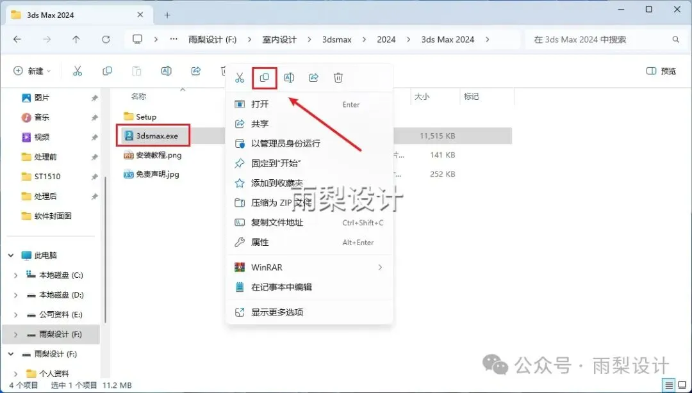
Task: Select 安装教程.png file
Action: coord(152,155)
